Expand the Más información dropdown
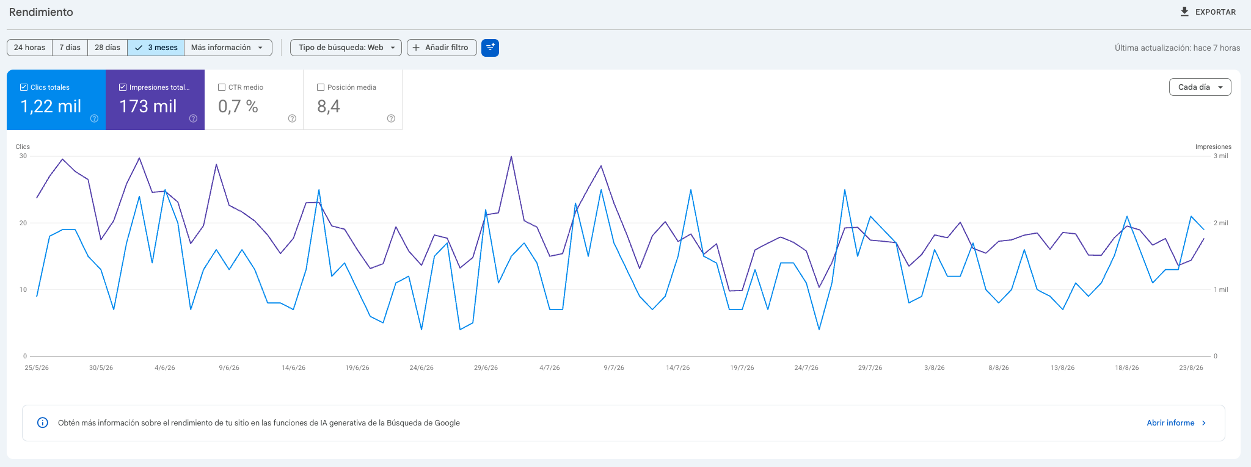Image resolution: width=1251 pixels, height=467 pixels. (x=228, y=48)
